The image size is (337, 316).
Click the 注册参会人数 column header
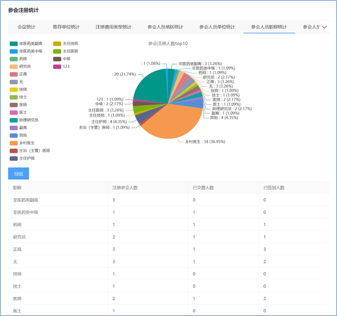pyautogui.click(x=125, y=188)
